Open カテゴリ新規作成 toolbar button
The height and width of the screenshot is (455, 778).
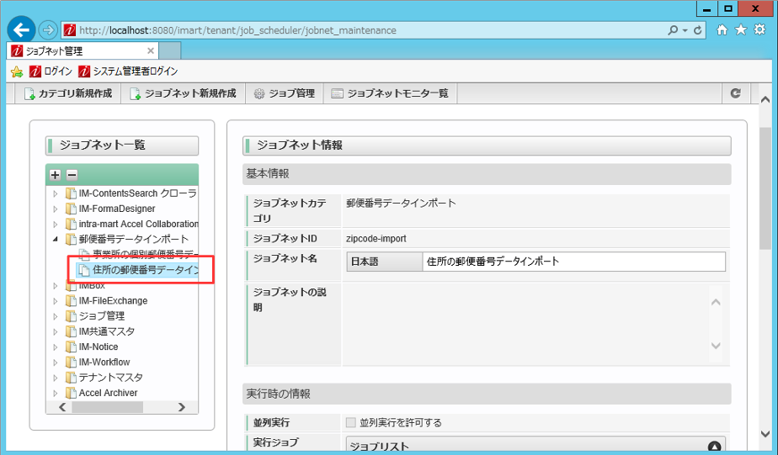click(68, 93)
